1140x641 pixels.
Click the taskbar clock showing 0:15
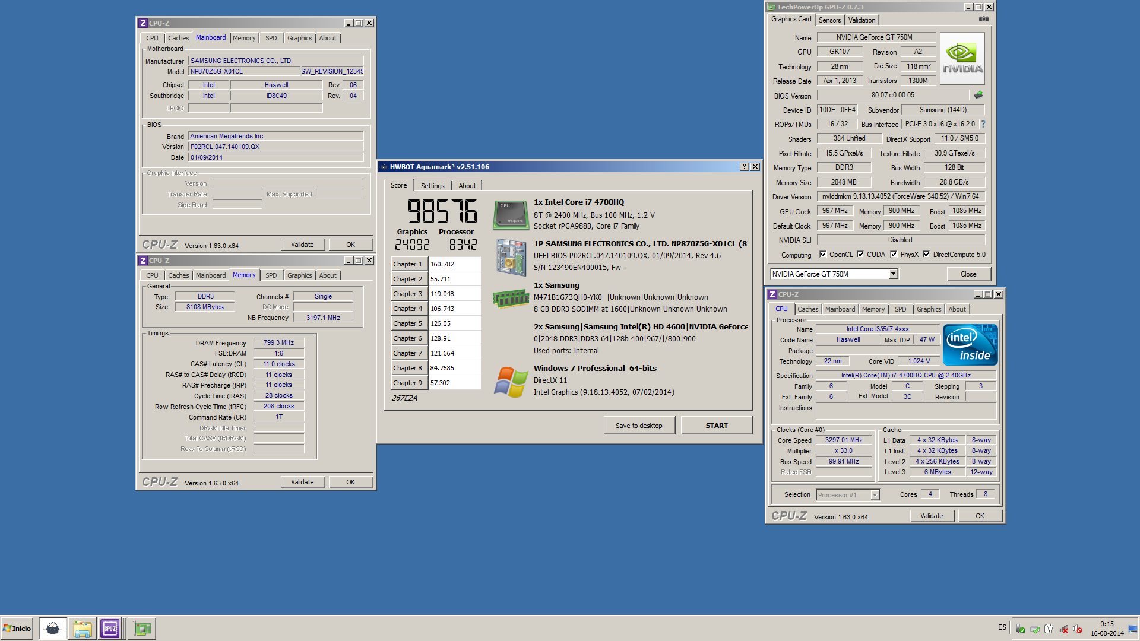click(1107, 624)
